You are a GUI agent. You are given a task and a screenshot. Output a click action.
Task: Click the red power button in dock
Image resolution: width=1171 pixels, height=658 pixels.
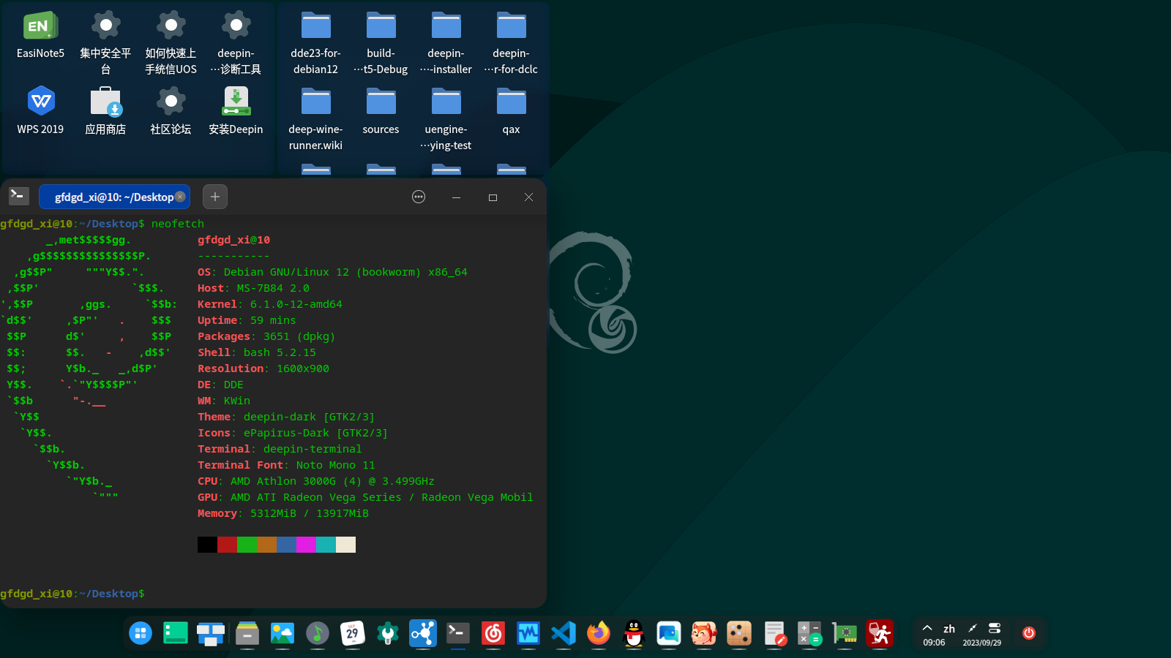coord(1029,633)
